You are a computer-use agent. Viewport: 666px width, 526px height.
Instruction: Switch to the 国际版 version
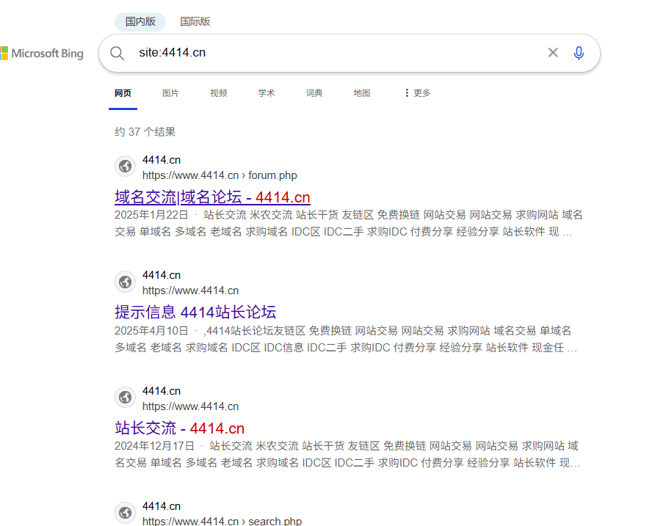coord(195,21)
